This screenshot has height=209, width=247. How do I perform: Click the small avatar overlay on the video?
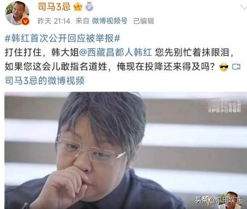point(231,200)
